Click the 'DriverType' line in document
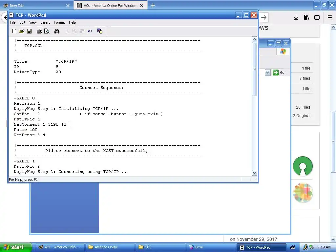 point(37,72)
